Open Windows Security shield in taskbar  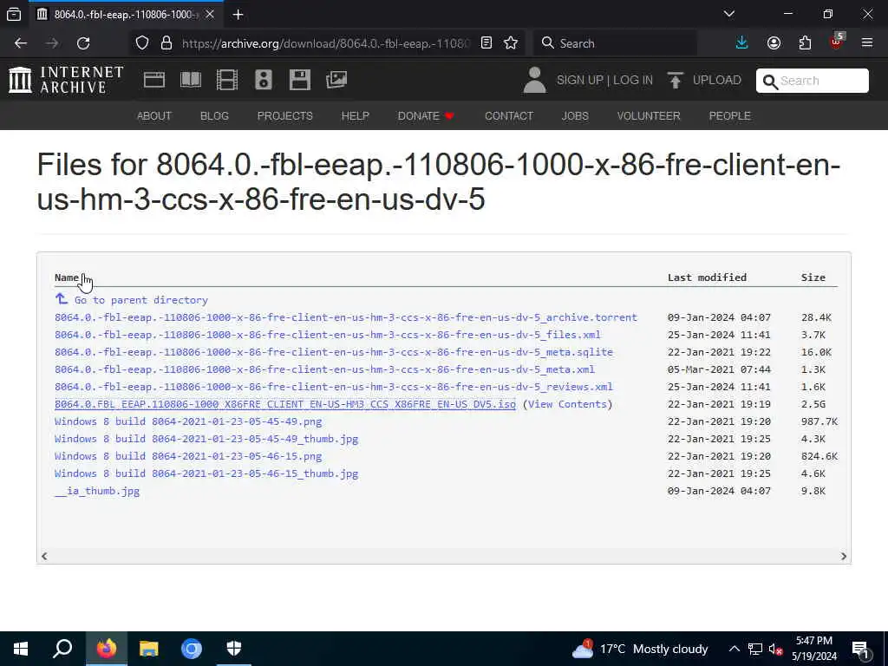pyautogui.click(x=234, y=649)
